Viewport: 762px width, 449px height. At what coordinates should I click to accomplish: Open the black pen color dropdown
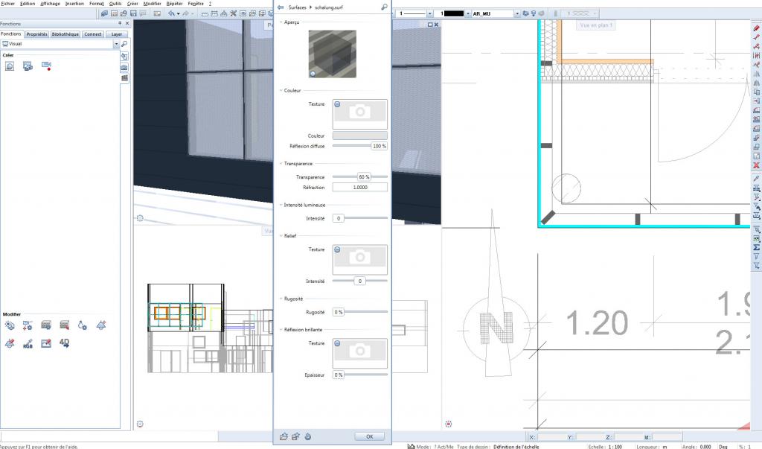coord(468,13)
